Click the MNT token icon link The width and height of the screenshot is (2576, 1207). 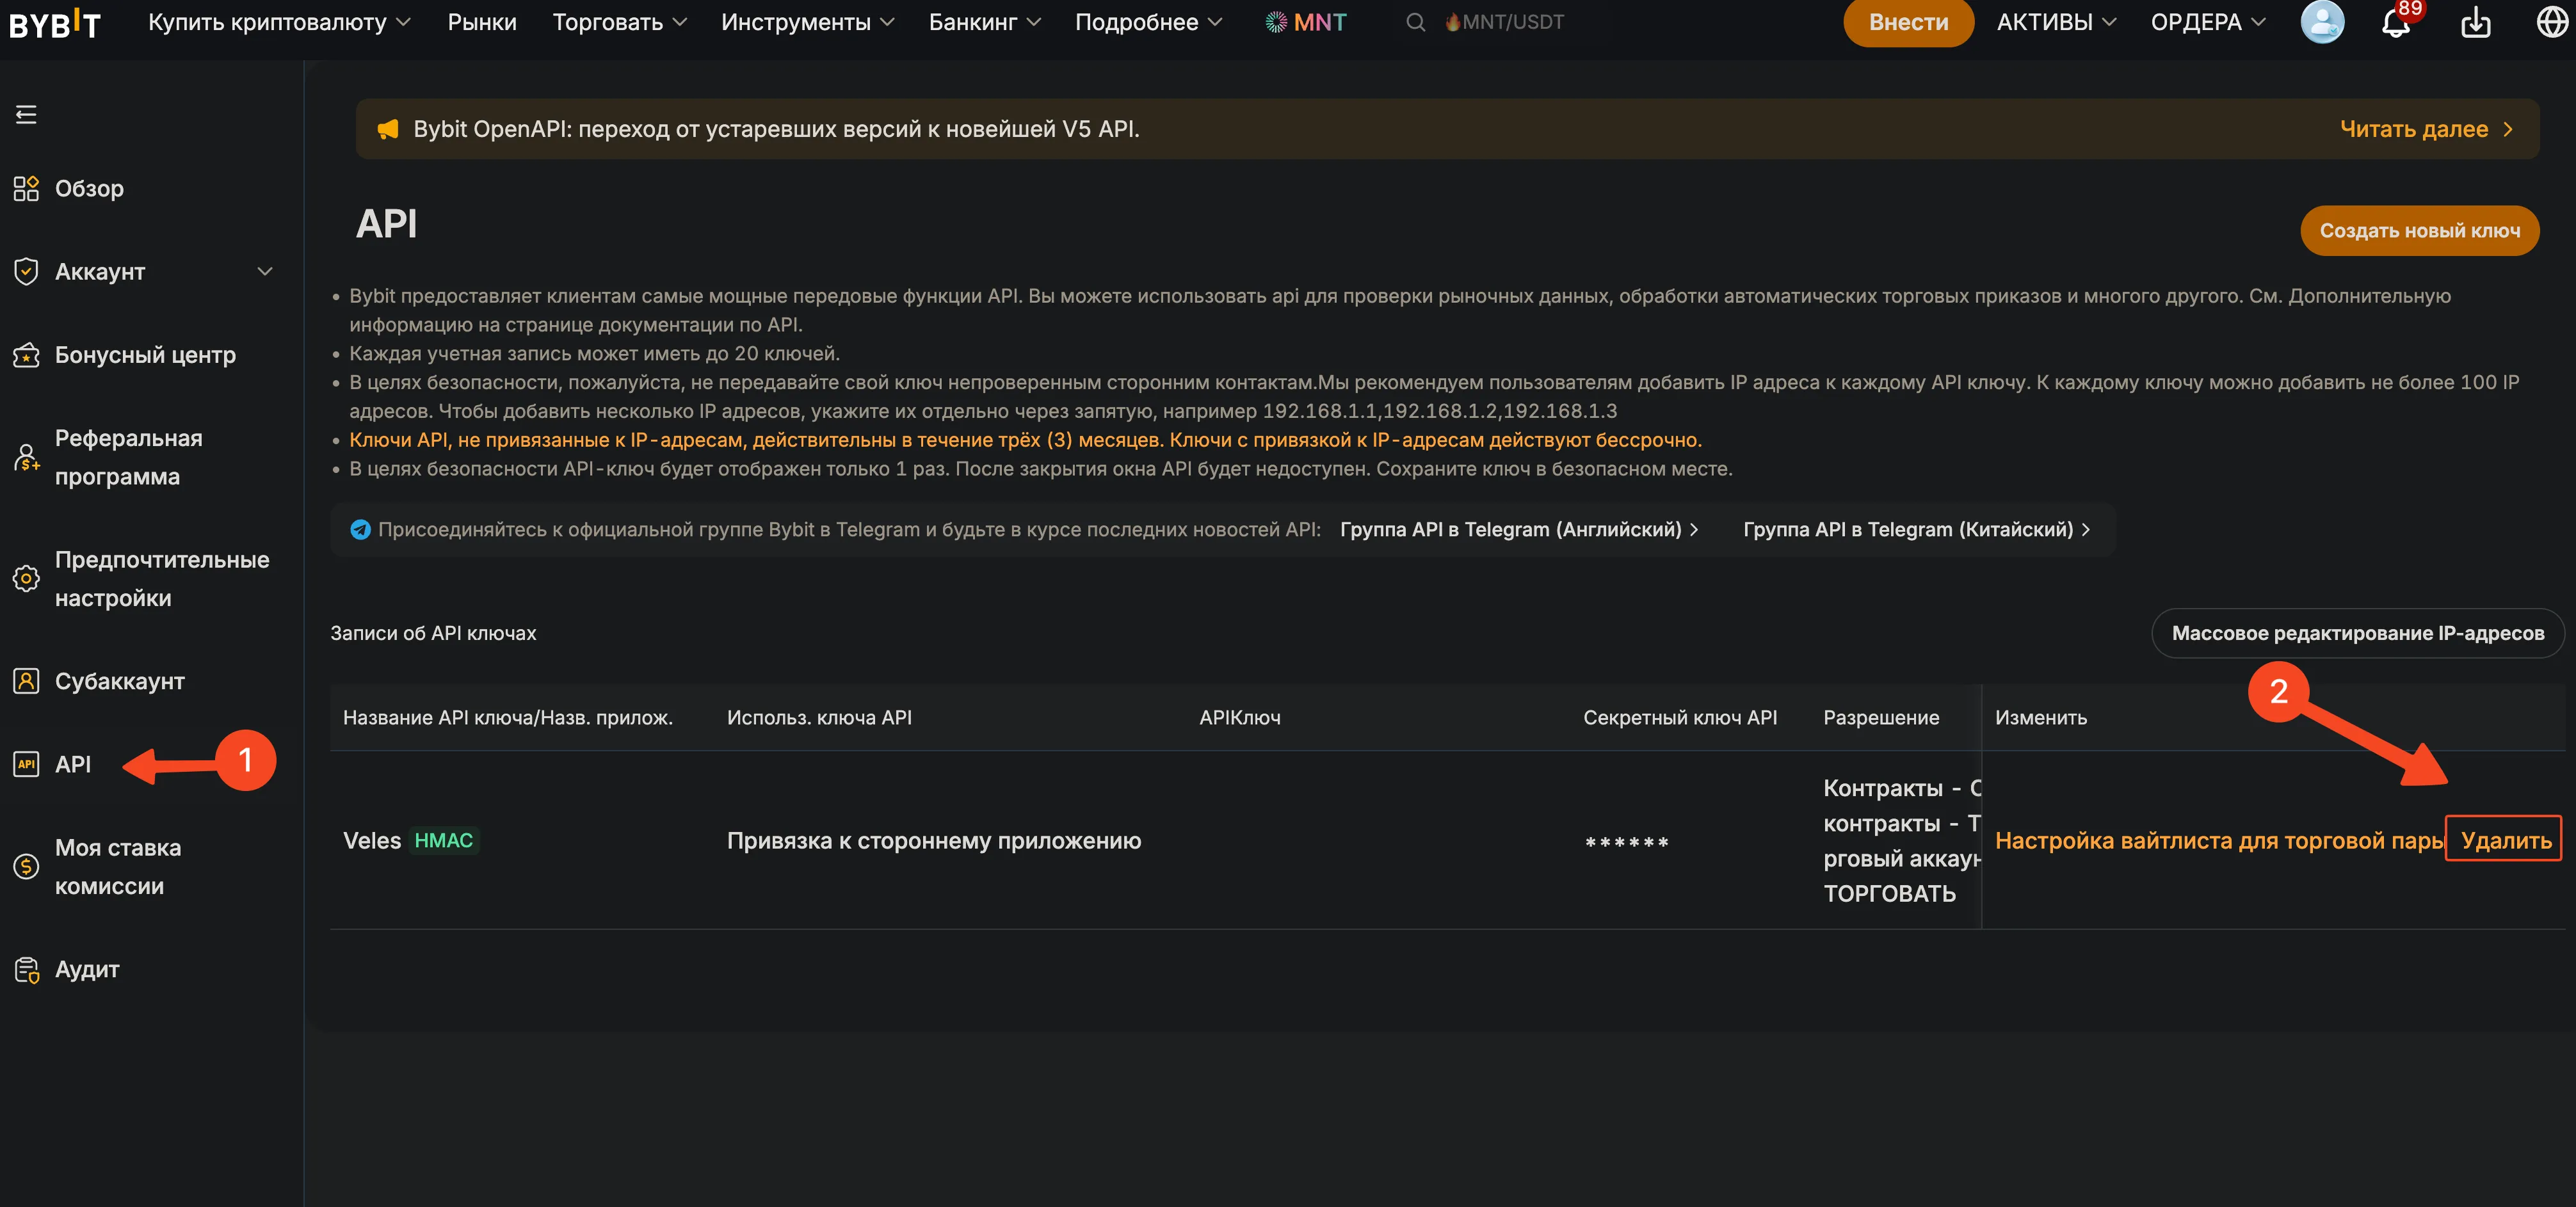click(x=1306, y=22)
